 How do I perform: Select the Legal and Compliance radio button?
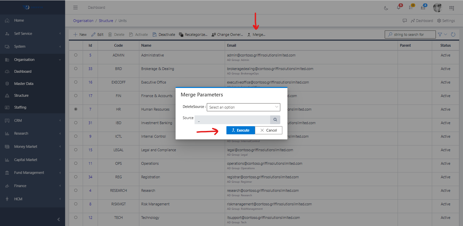point(76,150)
